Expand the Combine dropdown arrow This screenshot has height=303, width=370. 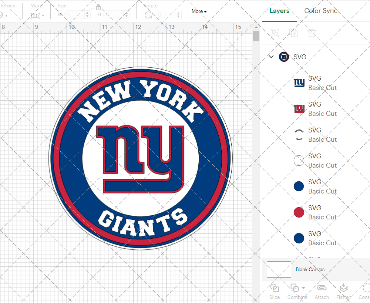[x=303, y=288]
